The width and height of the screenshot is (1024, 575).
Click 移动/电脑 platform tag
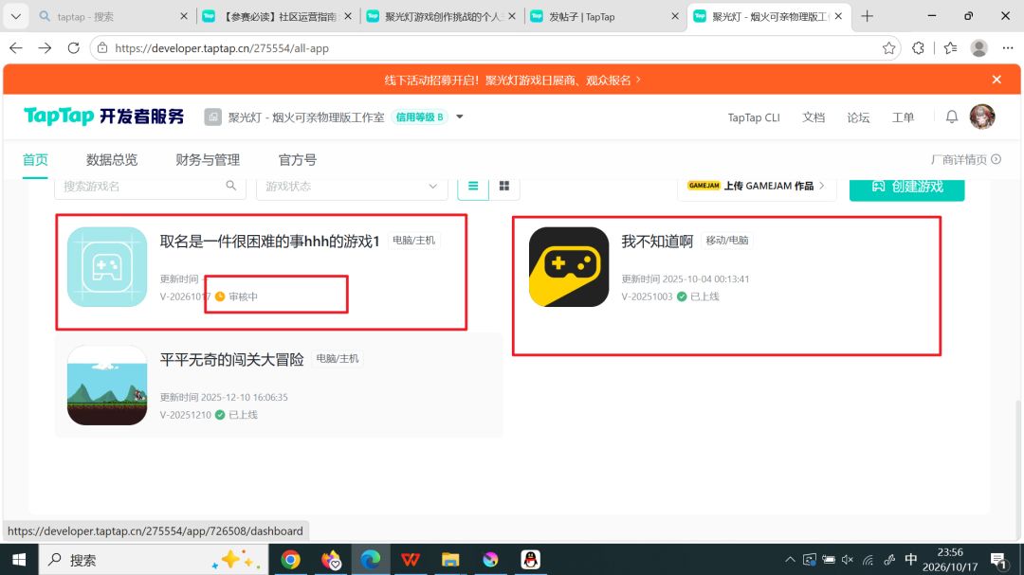pos(727,241)
